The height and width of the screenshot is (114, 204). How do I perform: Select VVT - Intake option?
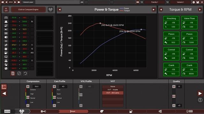pos(113,90)
